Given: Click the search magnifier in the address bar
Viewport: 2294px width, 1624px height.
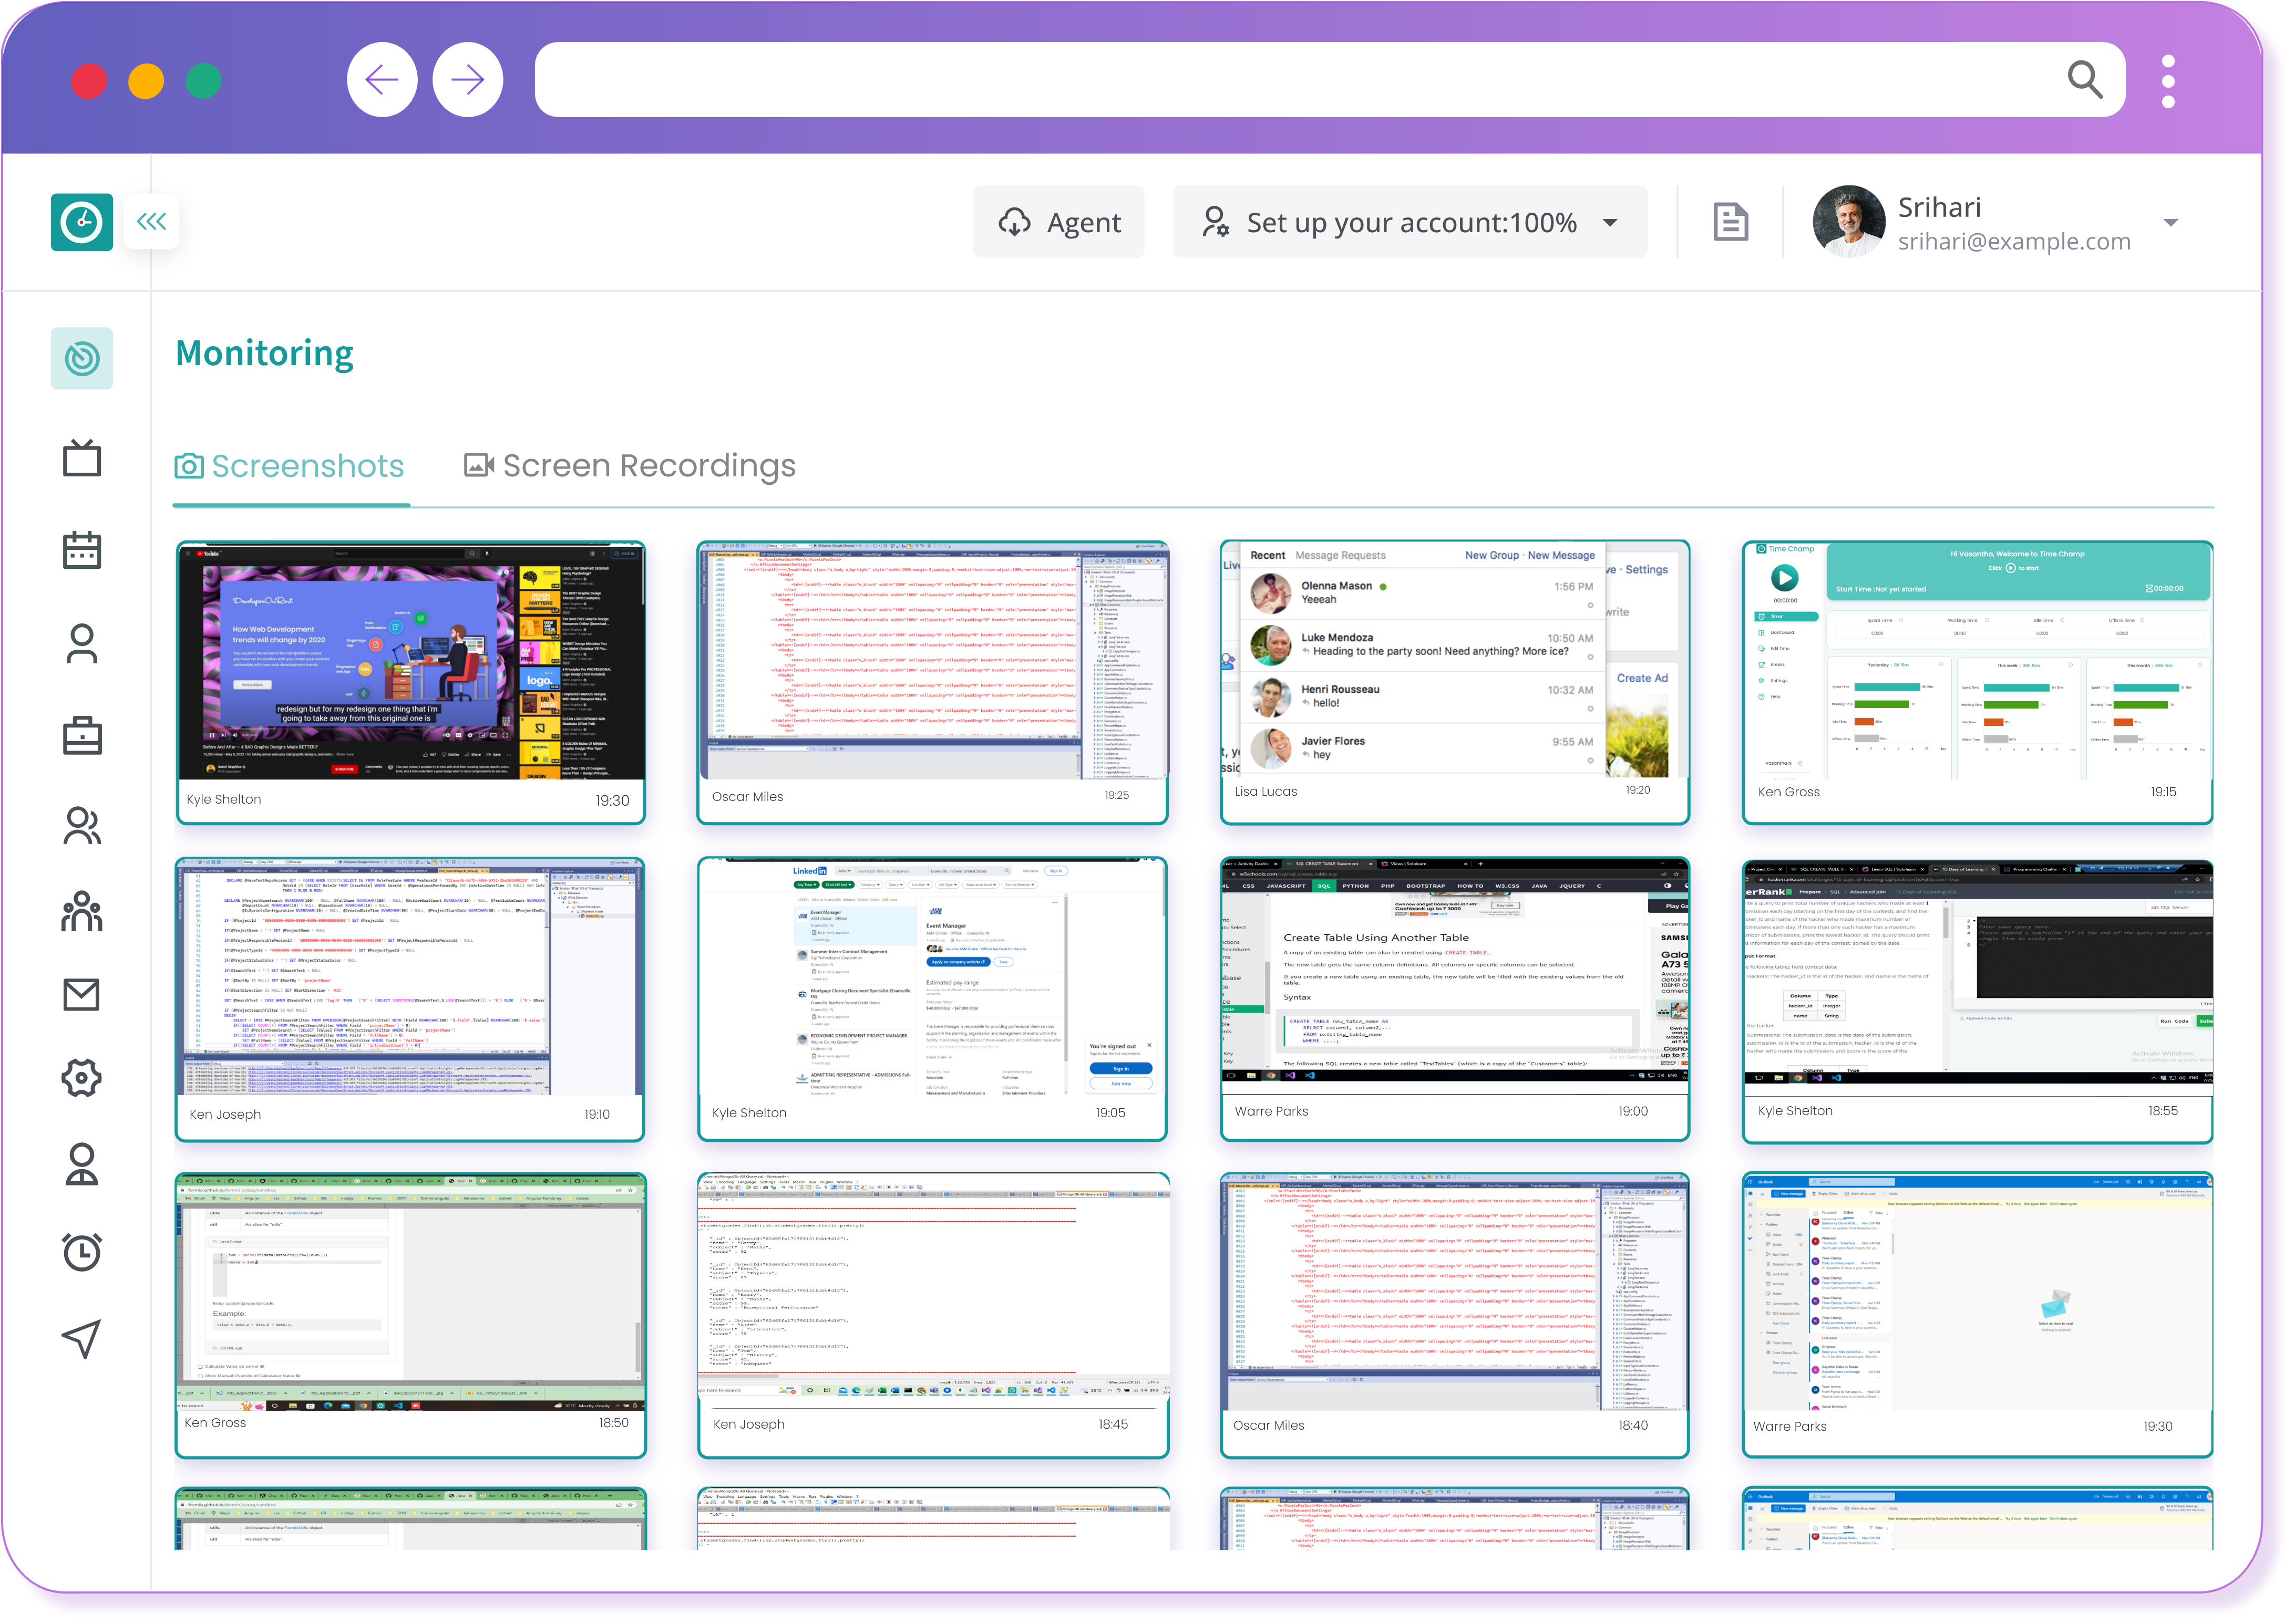Looking at the screenshot, I should point(2084,79).
